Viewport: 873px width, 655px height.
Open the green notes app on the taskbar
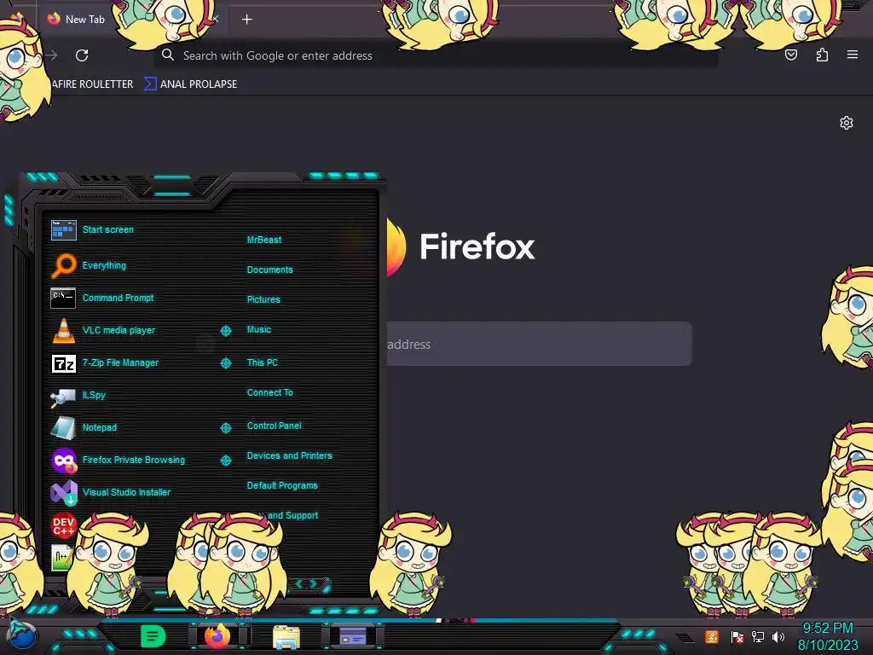tap(153, 636)
